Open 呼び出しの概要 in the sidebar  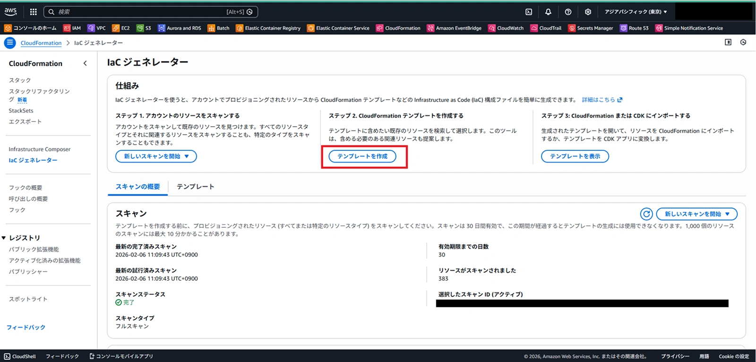tap(28, 199)
